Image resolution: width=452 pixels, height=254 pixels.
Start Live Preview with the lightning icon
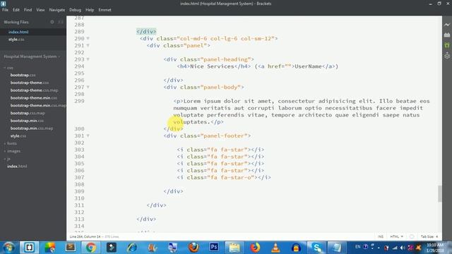coord(447,25)
